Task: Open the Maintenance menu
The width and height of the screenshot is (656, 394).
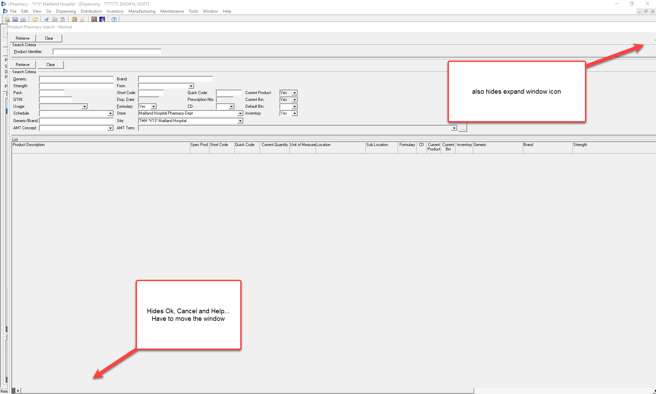Action: (x=172, y=11)
